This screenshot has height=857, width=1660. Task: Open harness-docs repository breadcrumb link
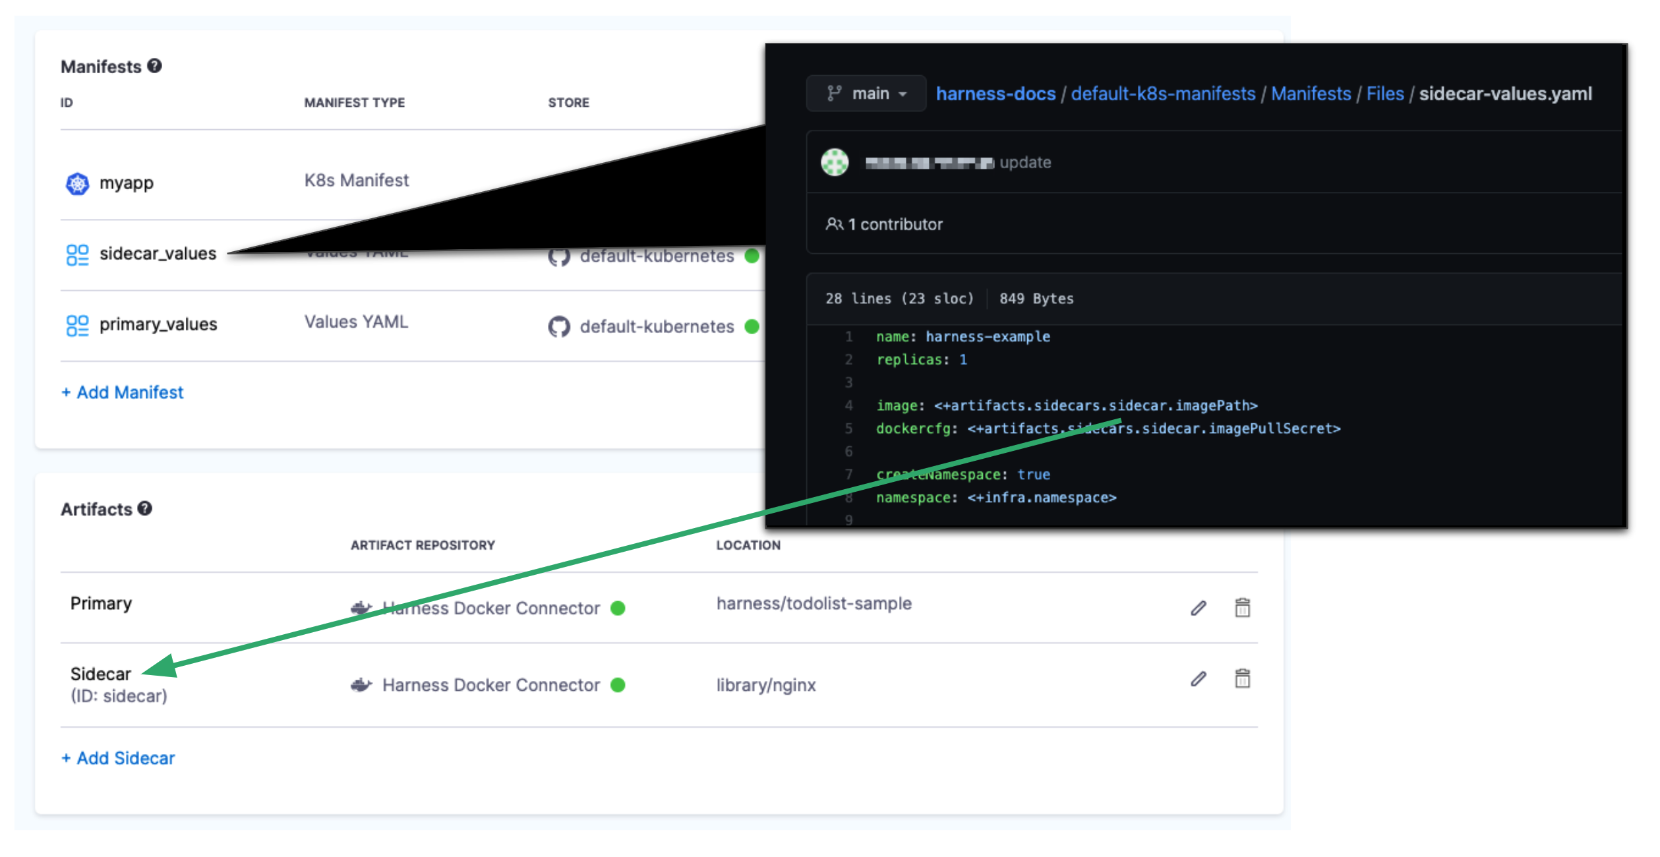995,94
